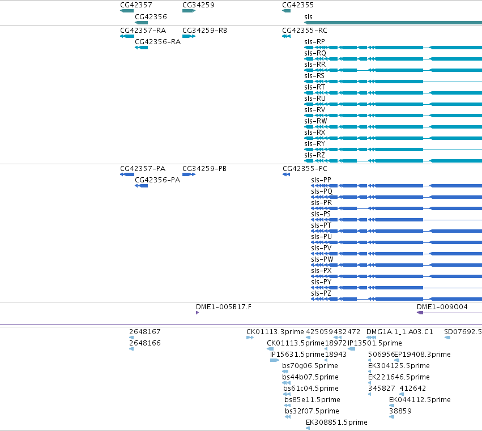Open transcript CG42357-RA
This screenshot has height=431, width=482.
click(x=127, y=36)
